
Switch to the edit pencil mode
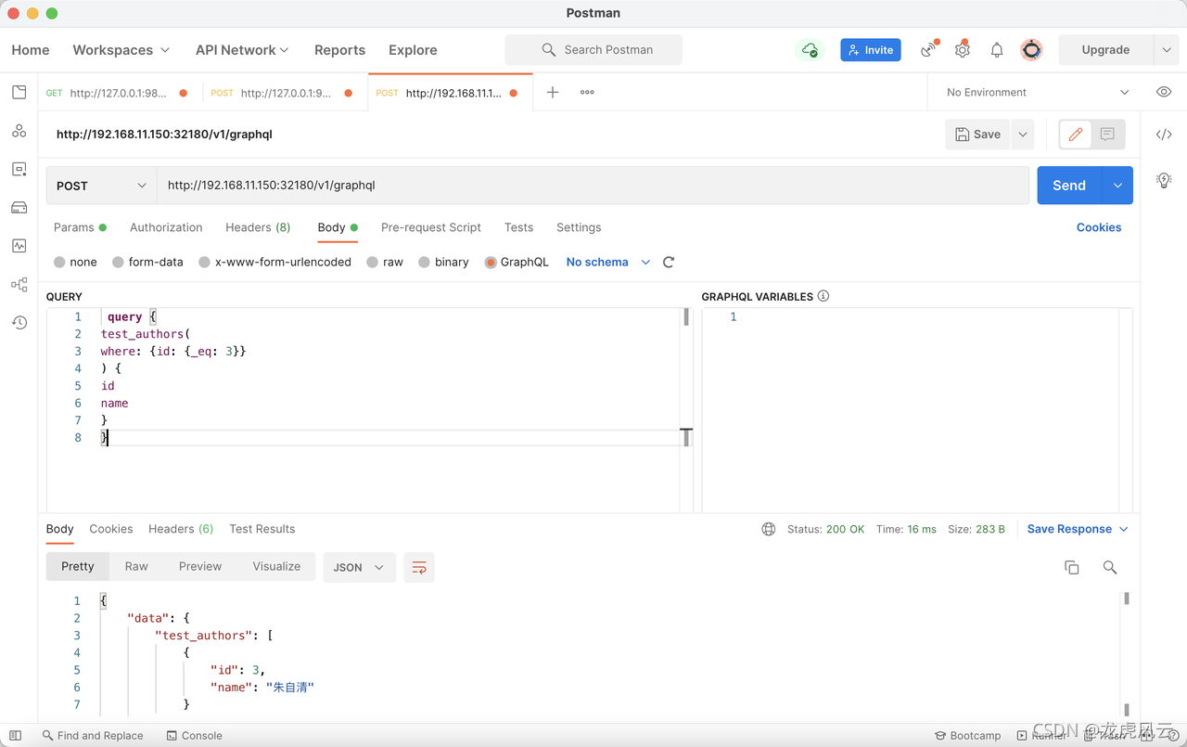coord(1076,135)
